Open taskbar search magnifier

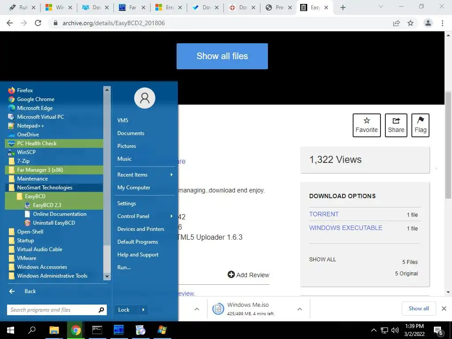tap(32, 330)
